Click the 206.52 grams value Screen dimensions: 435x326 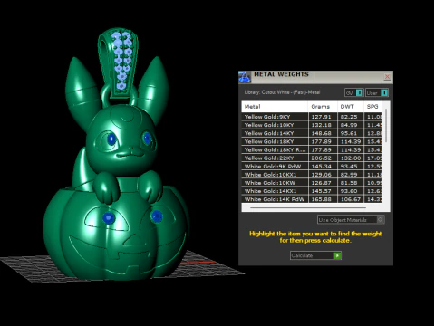point(321,158)
